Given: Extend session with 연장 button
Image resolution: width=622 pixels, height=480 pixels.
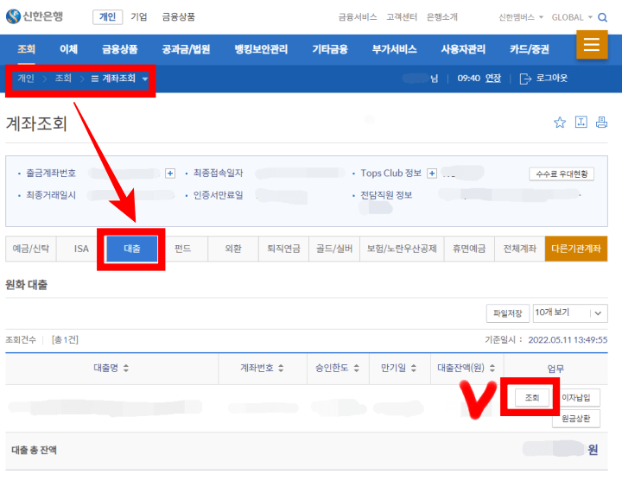Looking at the screenshot, I should tap(493, 78).
